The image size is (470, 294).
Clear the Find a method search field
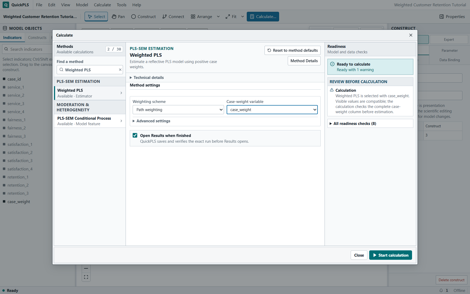point(120,70)
